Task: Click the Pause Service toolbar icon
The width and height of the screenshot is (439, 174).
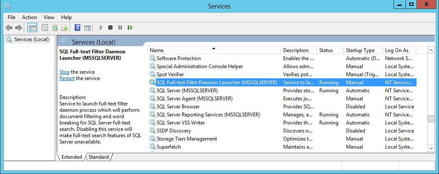Action: tap(120, 28)
